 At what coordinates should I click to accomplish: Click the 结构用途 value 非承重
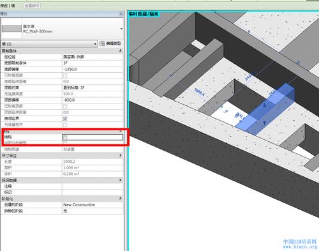[x=93, y=149]
